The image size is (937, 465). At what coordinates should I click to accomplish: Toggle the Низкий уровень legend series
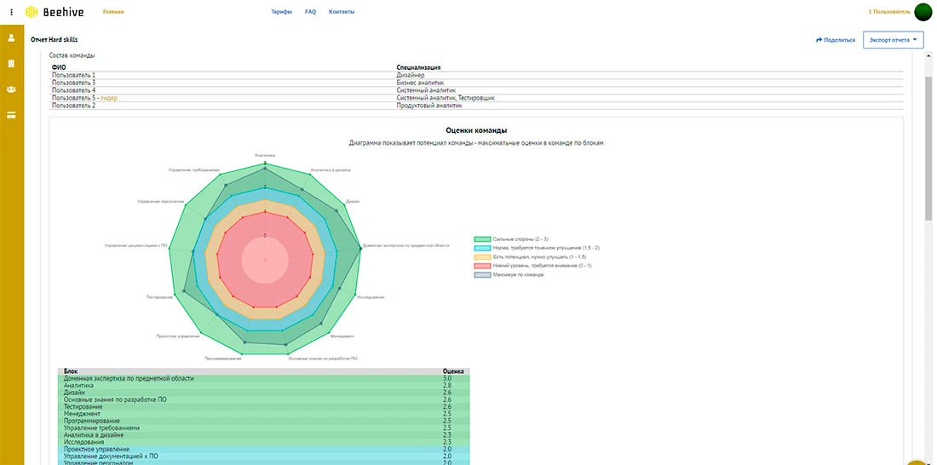point(481,266)
